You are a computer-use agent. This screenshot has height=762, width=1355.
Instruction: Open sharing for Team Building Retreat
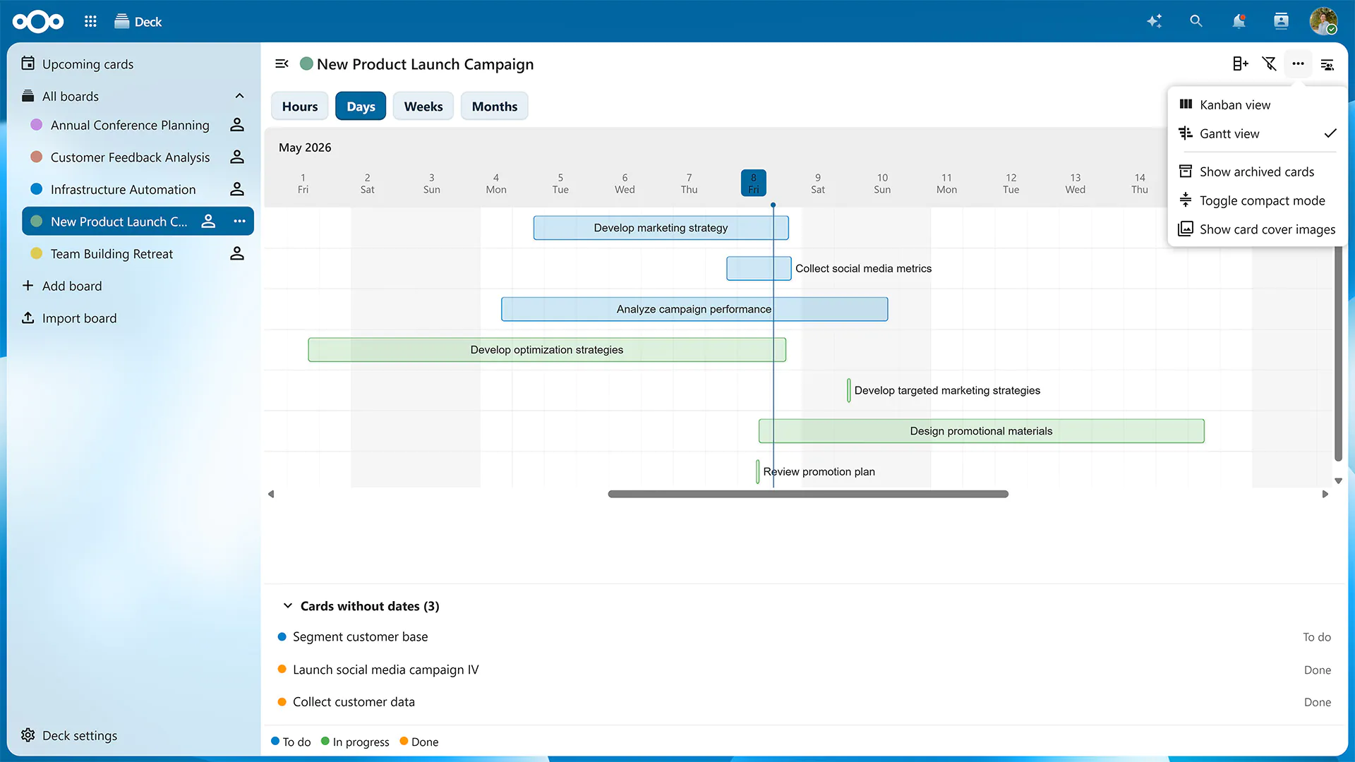tap(237, 253)
